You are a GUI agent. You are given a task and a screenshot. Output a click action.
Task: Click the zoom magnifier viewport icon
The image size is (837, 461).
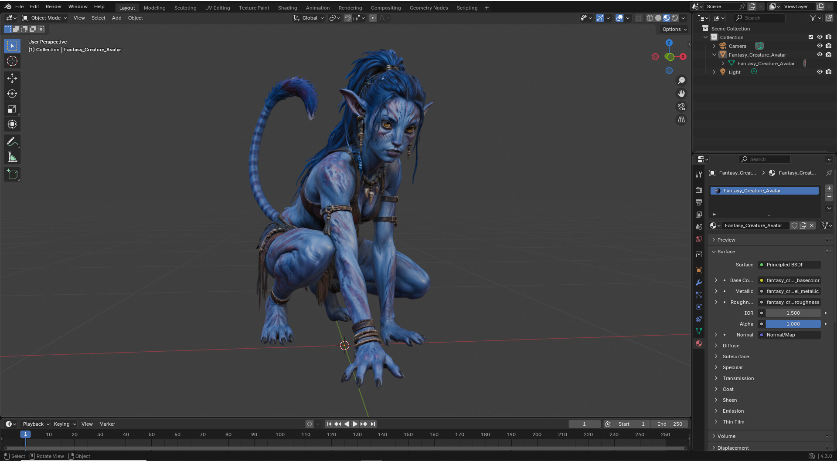[x=681, y=81]
